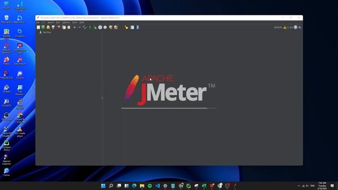
Task: Open Visual Studio Code from the taskbar
Action: [157, 186]
